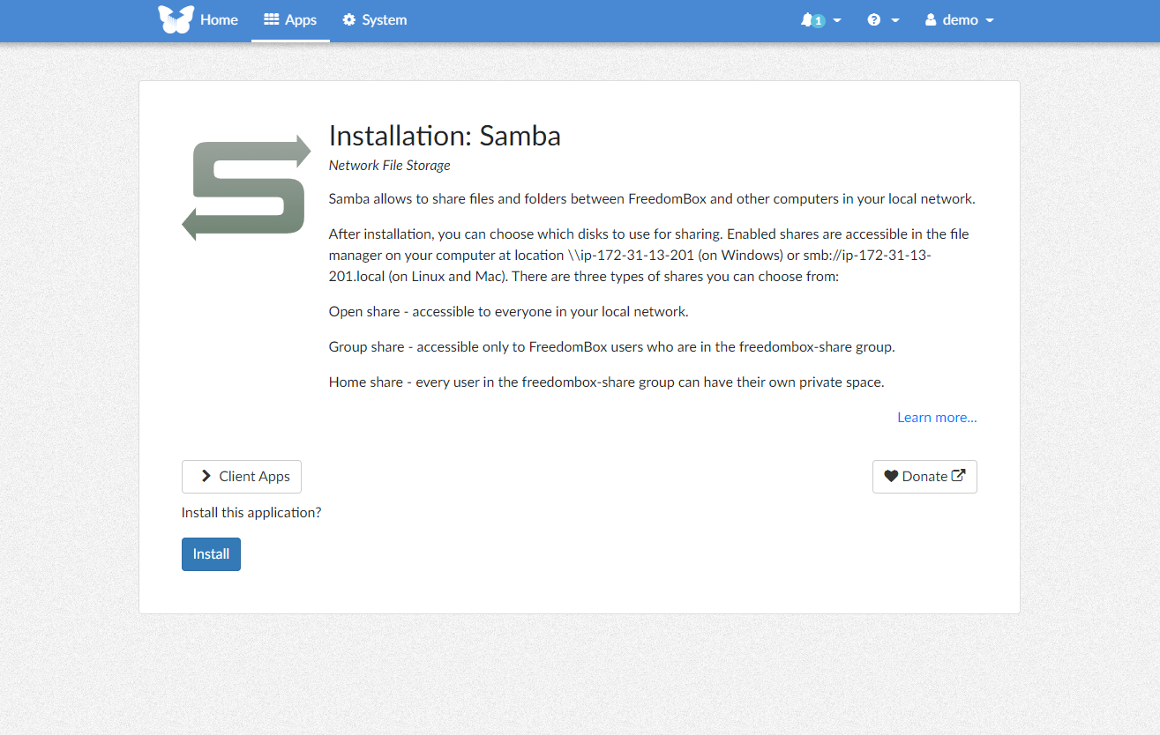This screenshot has width=1160, height=735.
Task: Click the chevron icon on Client Apps
Action: coord(206,477)
